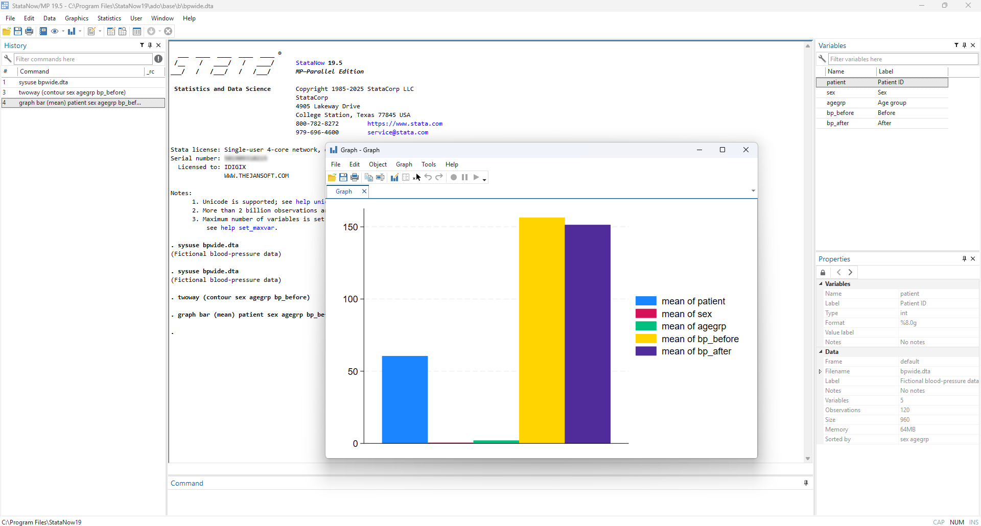Toggle the Command panel pin icon
Image resolution: width=981 pixels, height=526 pixels.
pyautogui.click(x=806, y=483)
